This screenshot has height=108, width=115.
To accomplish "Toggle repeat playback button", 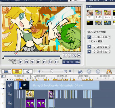I will (x=50, y=62).
